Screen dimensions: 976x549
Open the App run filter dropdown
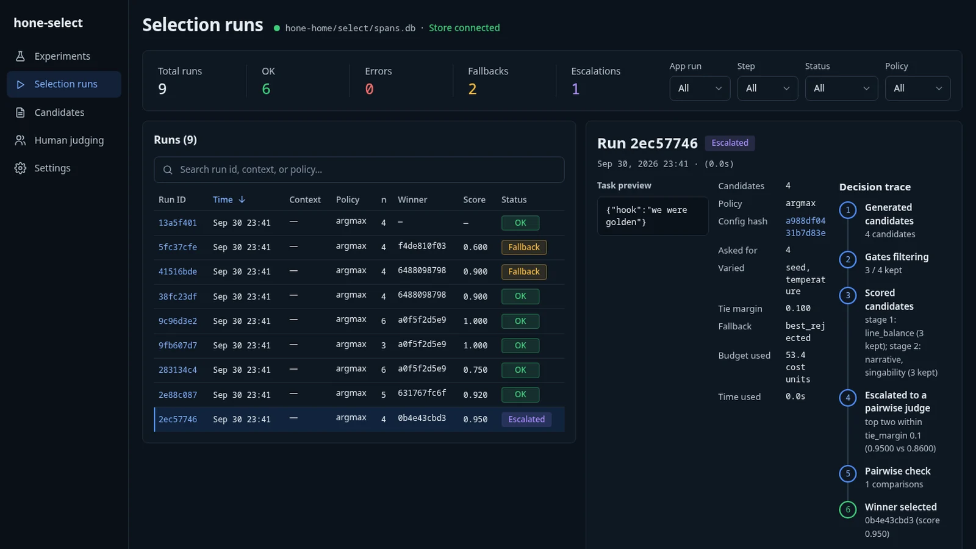[700, 88]
